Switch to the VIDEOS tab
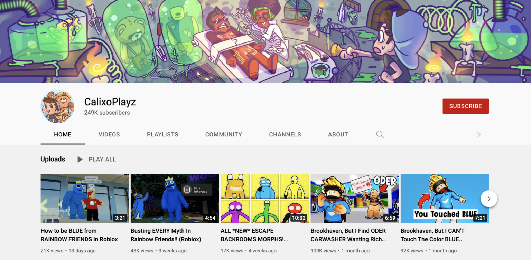531x260 pixels. tap(109, 134)
